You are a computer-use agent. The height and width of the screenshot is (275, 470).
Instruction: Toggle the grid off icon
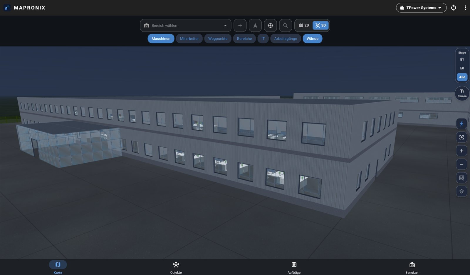[x=461, y=178]
